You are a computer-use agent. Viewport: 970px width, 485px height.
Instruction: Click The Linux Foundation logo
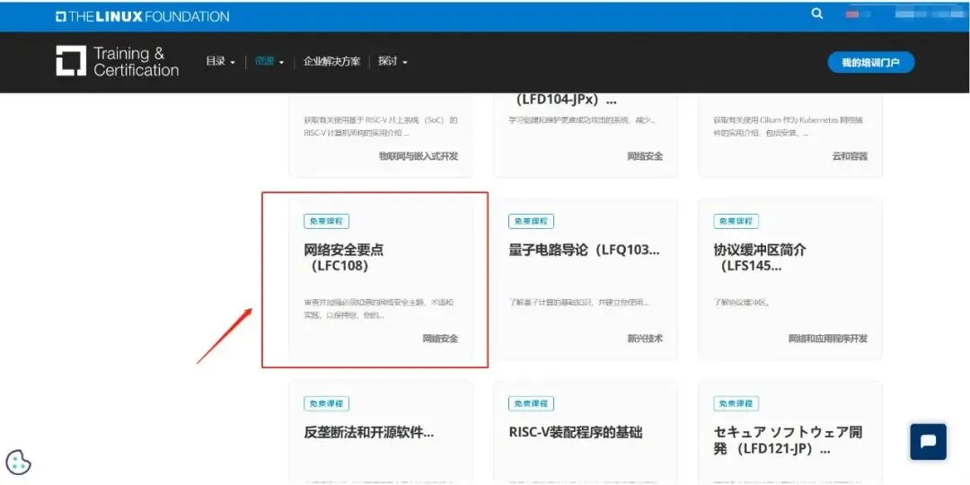tap(142, 16)
